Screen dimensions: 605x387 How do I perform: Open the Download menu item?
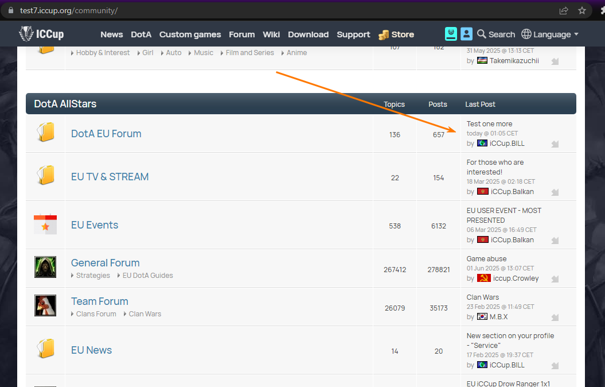[x=308, y=34]
